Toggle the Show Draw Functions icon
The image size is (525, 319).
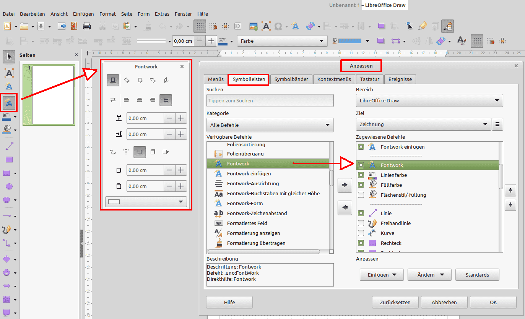pos(447,26)
